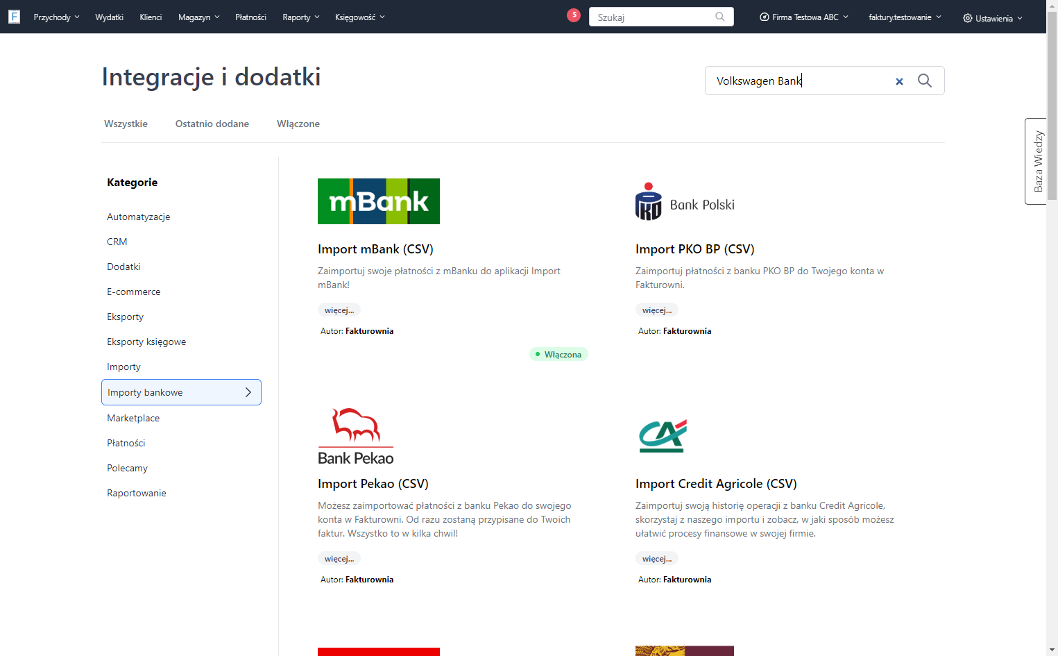The height and width of the screenshot is (656, 1058).
Task: Select the Automatyzacje category
Action: click(x=139, y=217)
